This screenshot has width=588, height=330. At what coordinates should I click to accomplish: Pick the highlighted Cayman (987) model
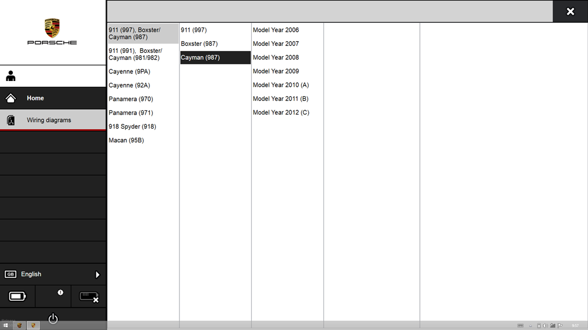tap(215, 58)
